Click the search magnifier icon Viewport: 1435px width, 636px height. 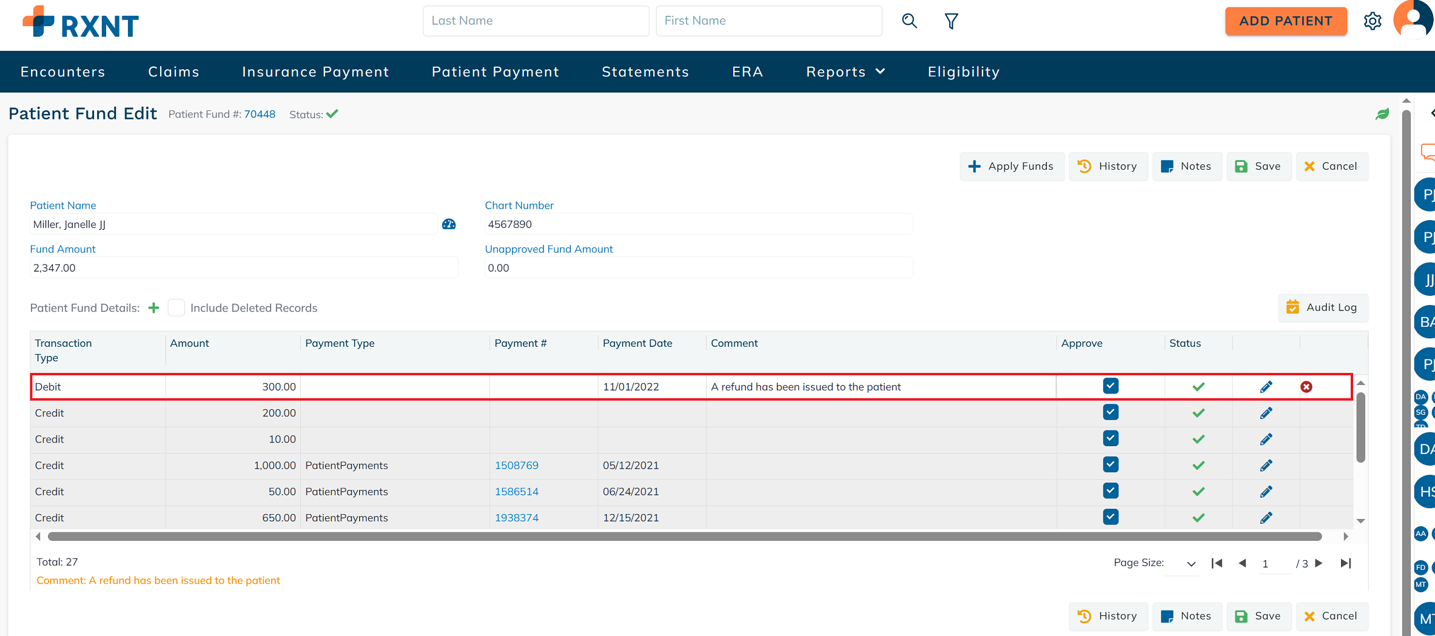click(909, 21)
